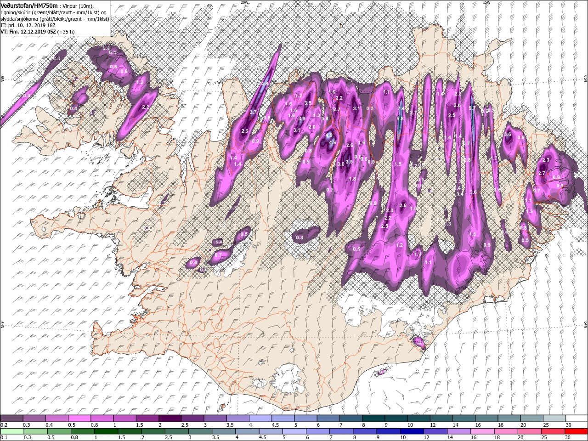Viewport: 588px width, 441px height.
Task: Click the 20W longitude label
Action: point(244,2)
